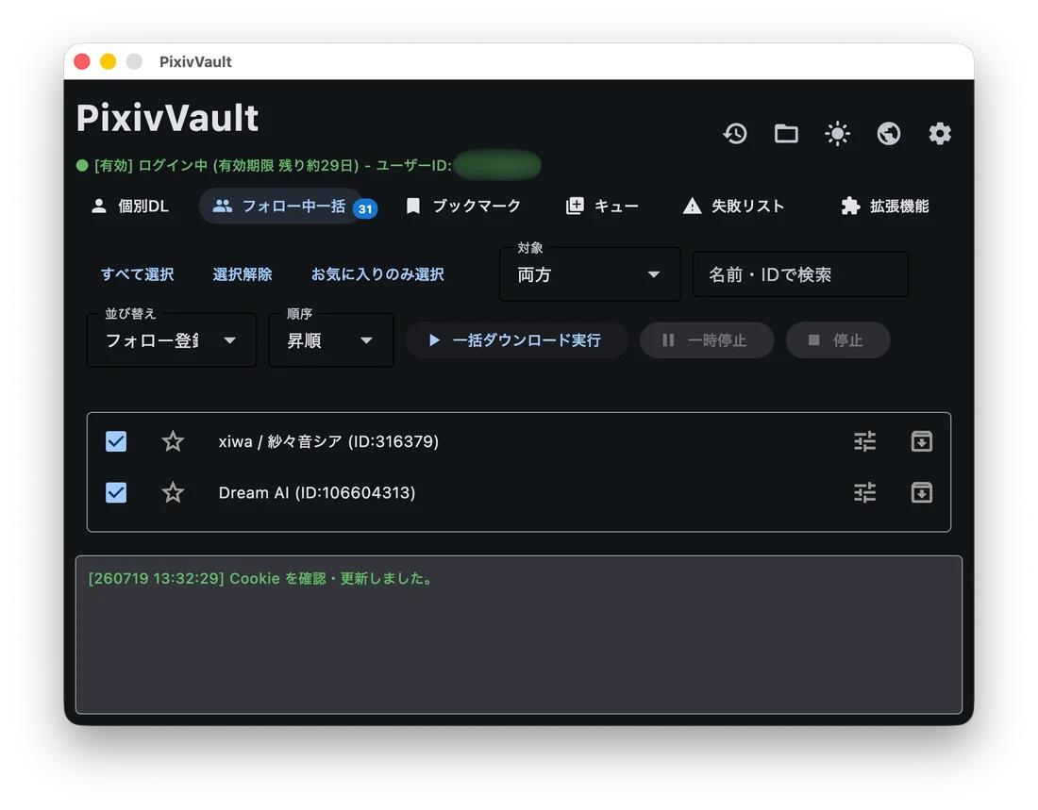1038x810 pixels.
Task: Open the 失敗リスト tab
Action: (734, 206)
